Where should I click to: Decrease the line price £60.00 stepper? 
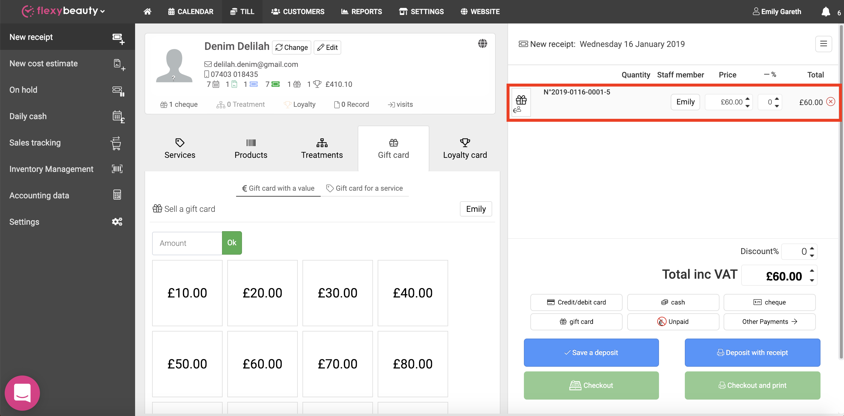tap(747, 106)
